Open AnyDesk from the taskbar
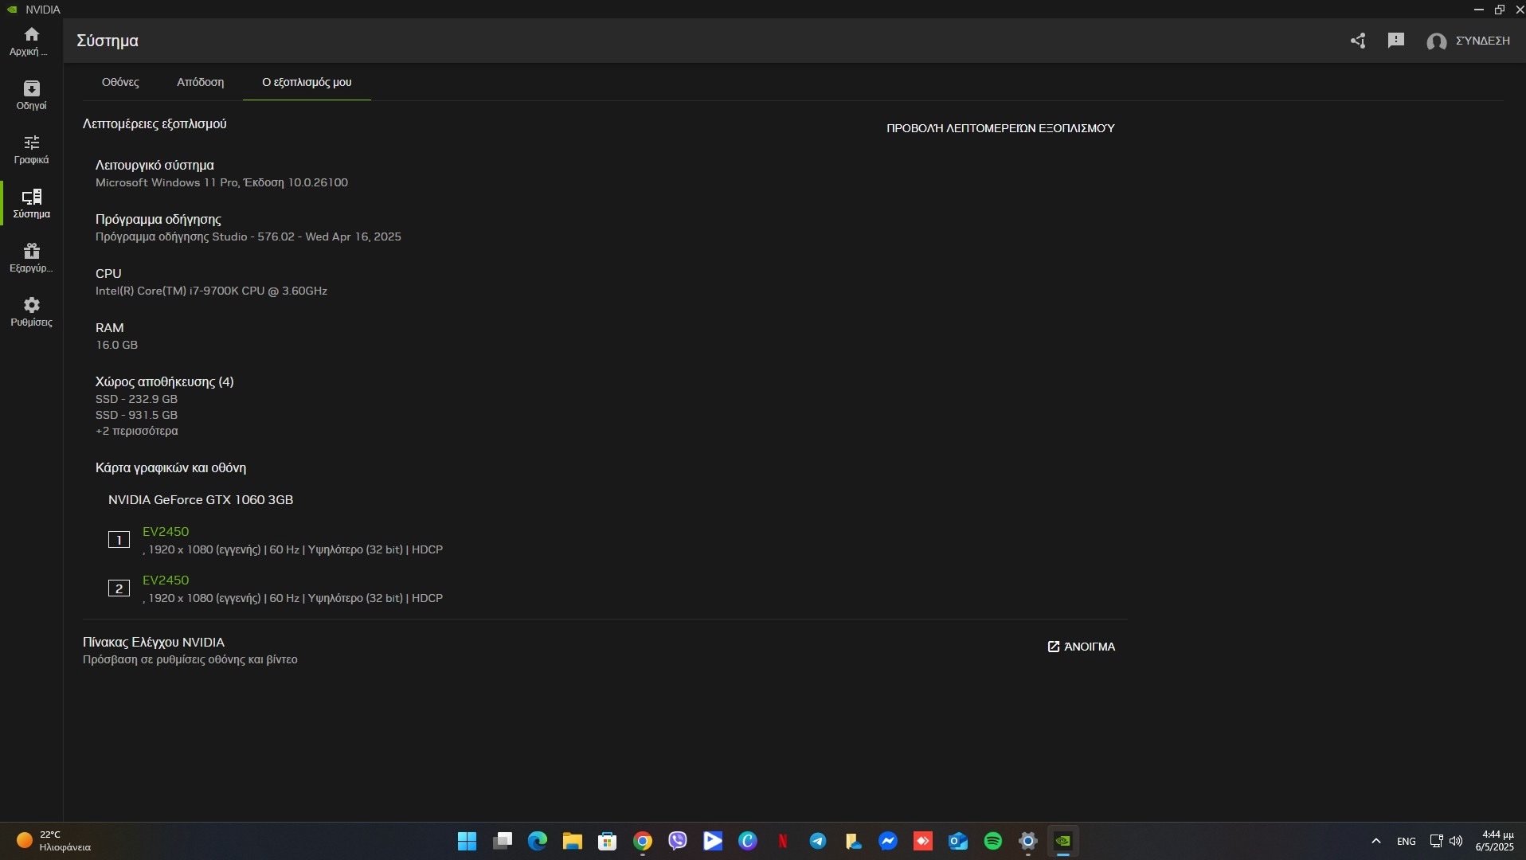1526x860 pixels. pos(922,841)
